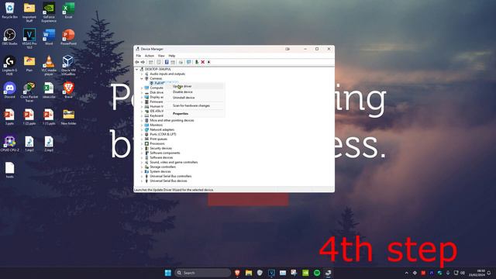Open File Explorer from the taskbar
The width and height of the screenshot is (496, 279).
pos(249,273)
